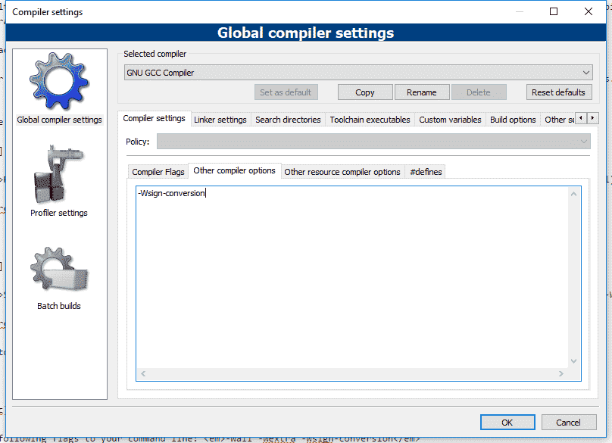Maximize the Compiler settings window
612x443 pixels.
pos(554,11)
